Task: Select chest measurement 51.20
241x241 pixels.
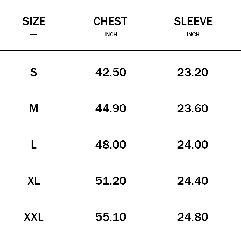Action: (x=111, y=181)
